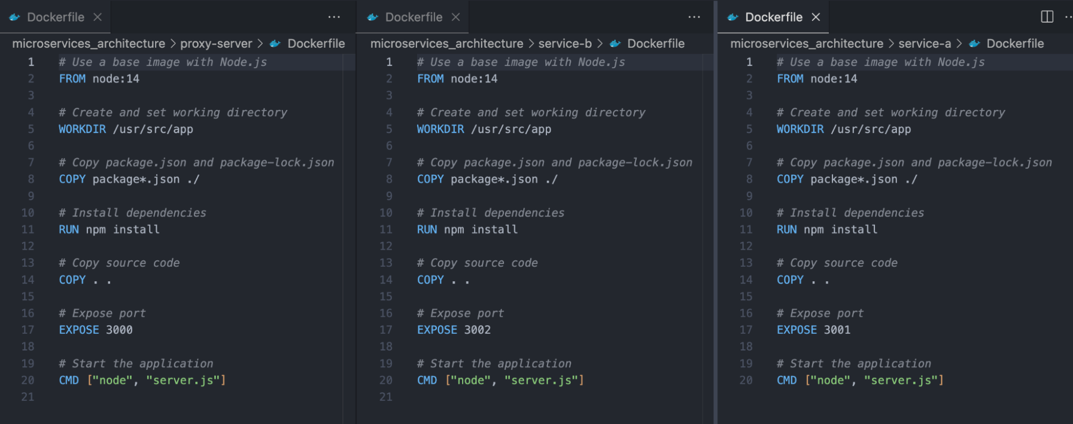1073x424 pixels.
Task: Open more actions menu in service-b editor
Action: (x=694, y=17)
